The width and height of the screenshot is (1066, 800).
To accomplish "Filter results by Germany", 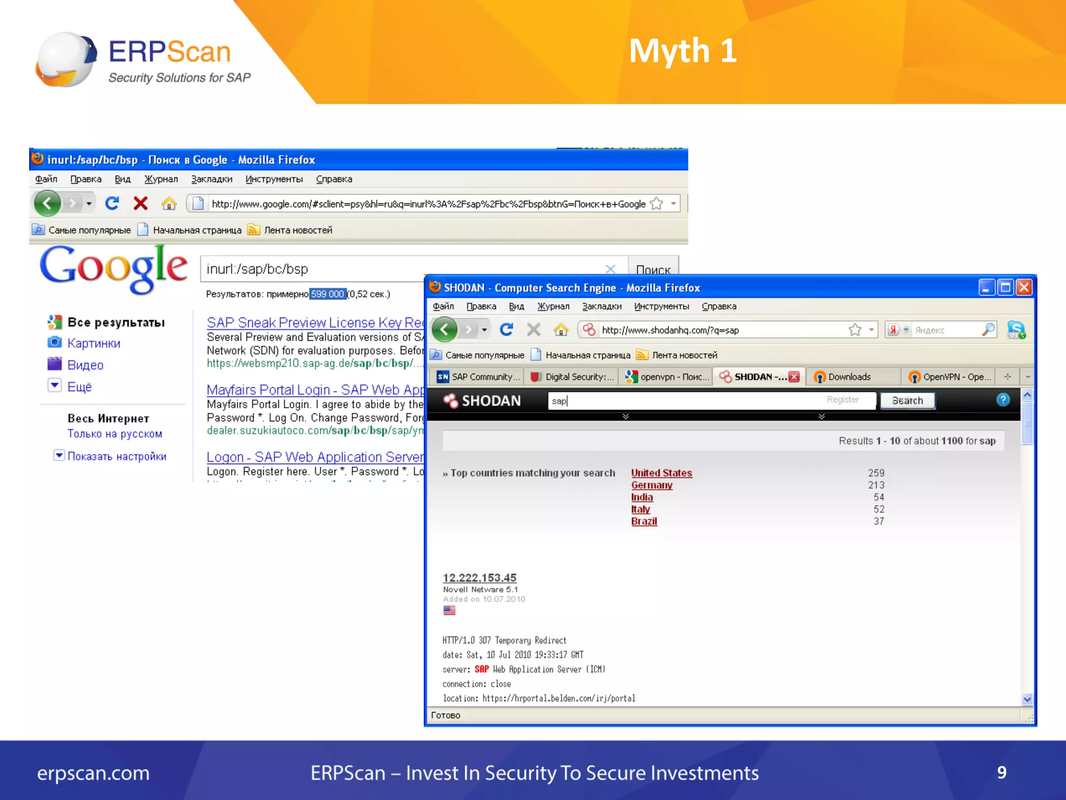I will (652, 485).
